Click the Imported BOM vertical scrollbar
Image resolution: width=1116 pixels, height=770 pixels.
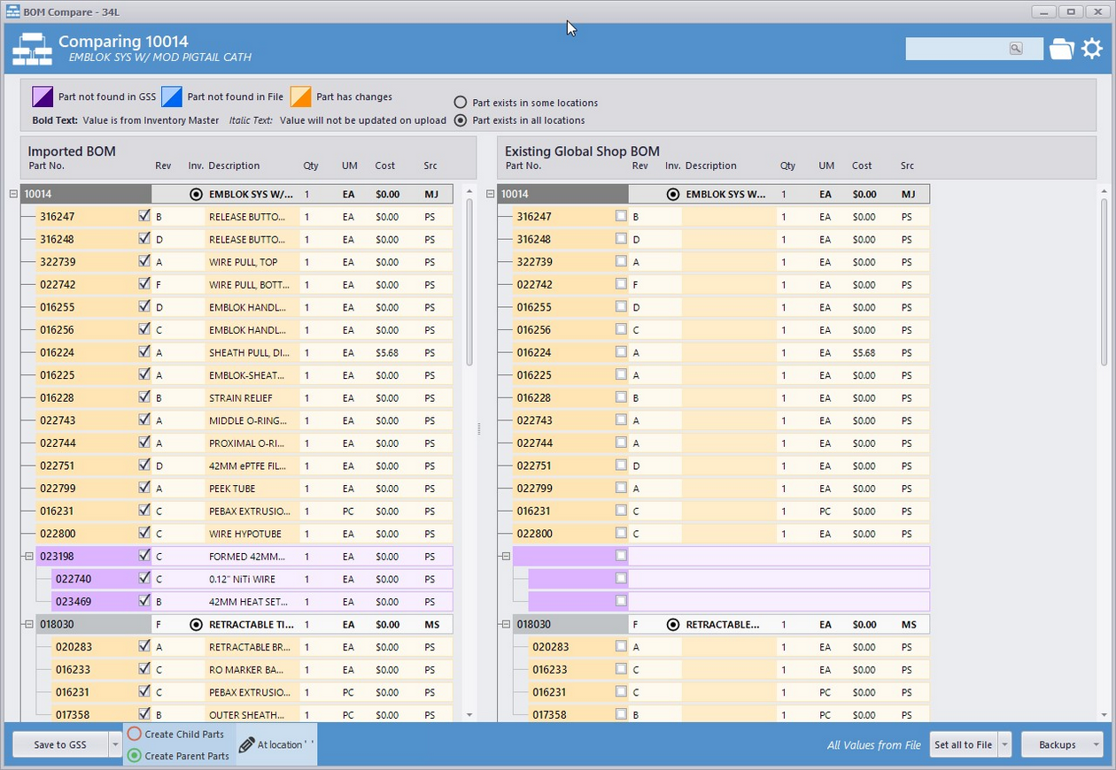pyautogui.click(x=469, y=281)
